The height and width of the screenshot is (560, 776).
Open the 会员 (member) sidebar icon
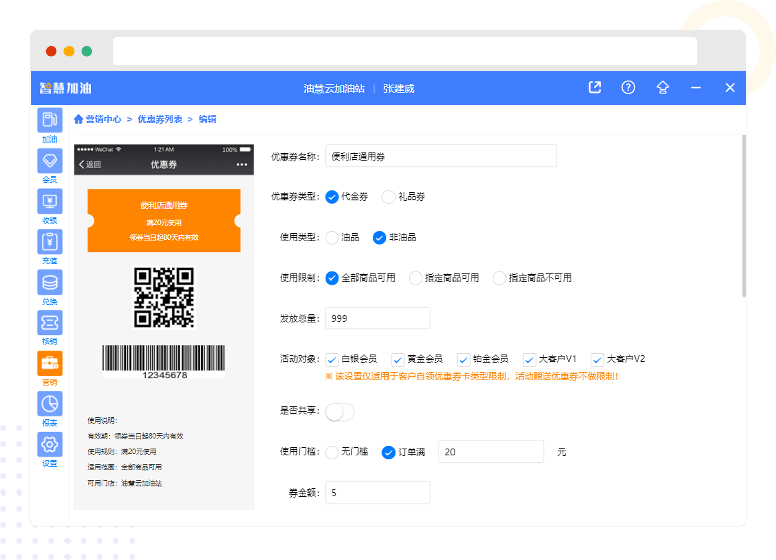click(x=50, y=161)
